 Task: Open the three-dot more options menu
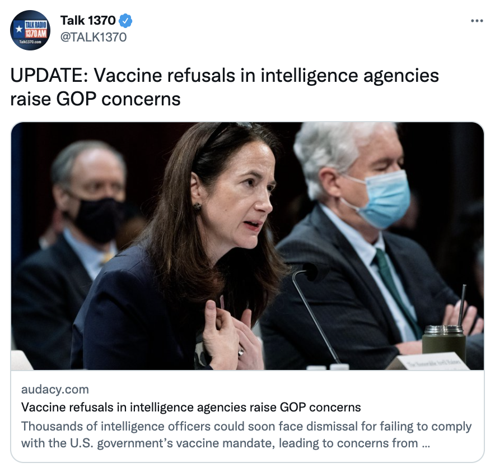click(x=477, y=21)
